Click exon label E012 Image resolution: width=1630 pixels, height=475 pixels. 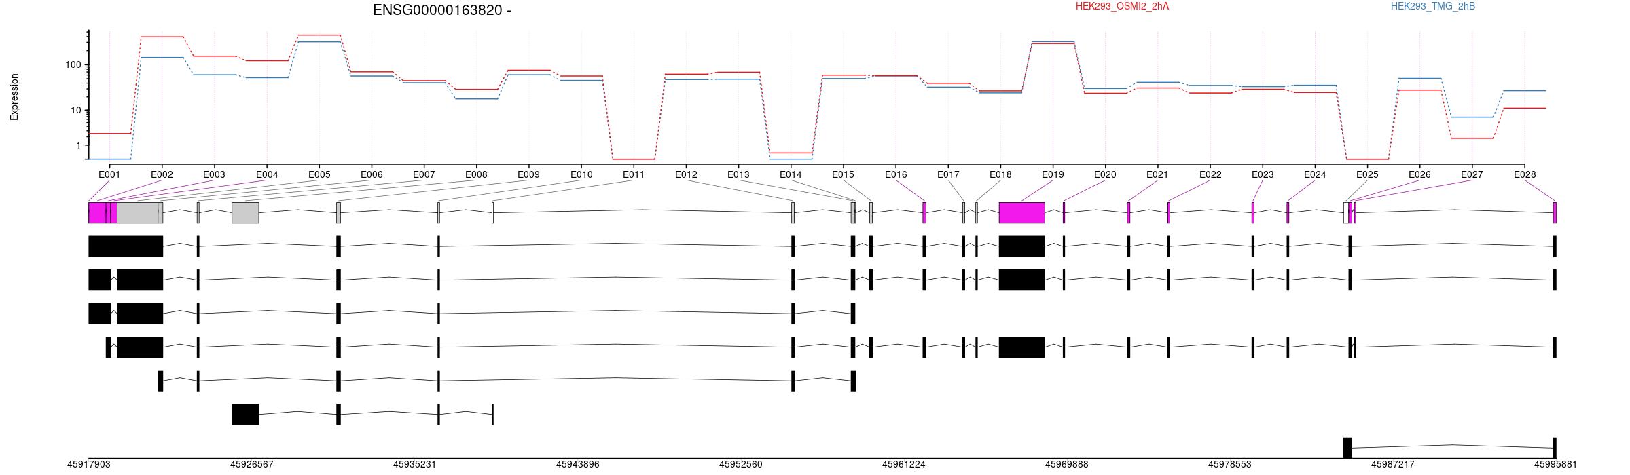coord(686,174)
